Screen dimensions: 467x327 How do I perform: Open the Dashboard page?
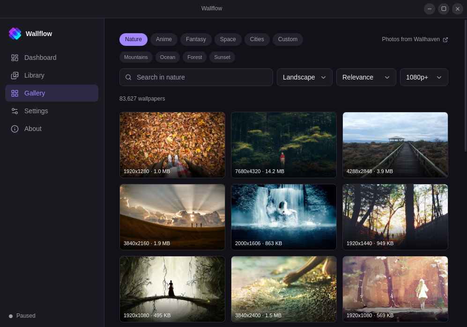tap(52, 58)
